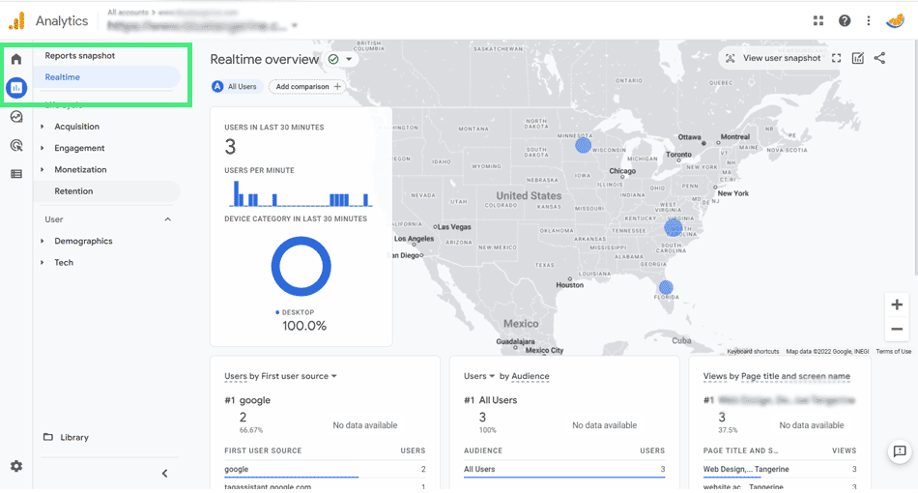The height and width of the screenshot is (493, 918).
Task: Open the Retention report
Action: pos(106,191)
